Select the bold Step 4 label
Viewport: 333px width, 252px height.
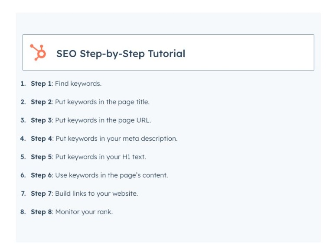(x=41, y=139)
